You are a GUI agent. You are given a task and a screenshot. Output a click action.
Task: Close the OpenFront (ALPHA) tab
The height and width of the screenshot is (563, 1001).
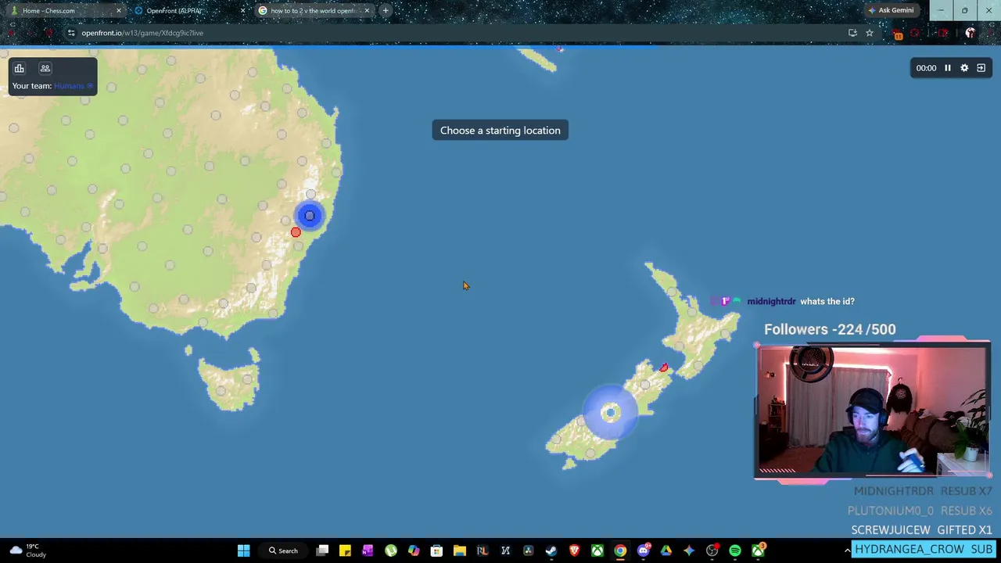pyautogui.click(x=242, y=11)
